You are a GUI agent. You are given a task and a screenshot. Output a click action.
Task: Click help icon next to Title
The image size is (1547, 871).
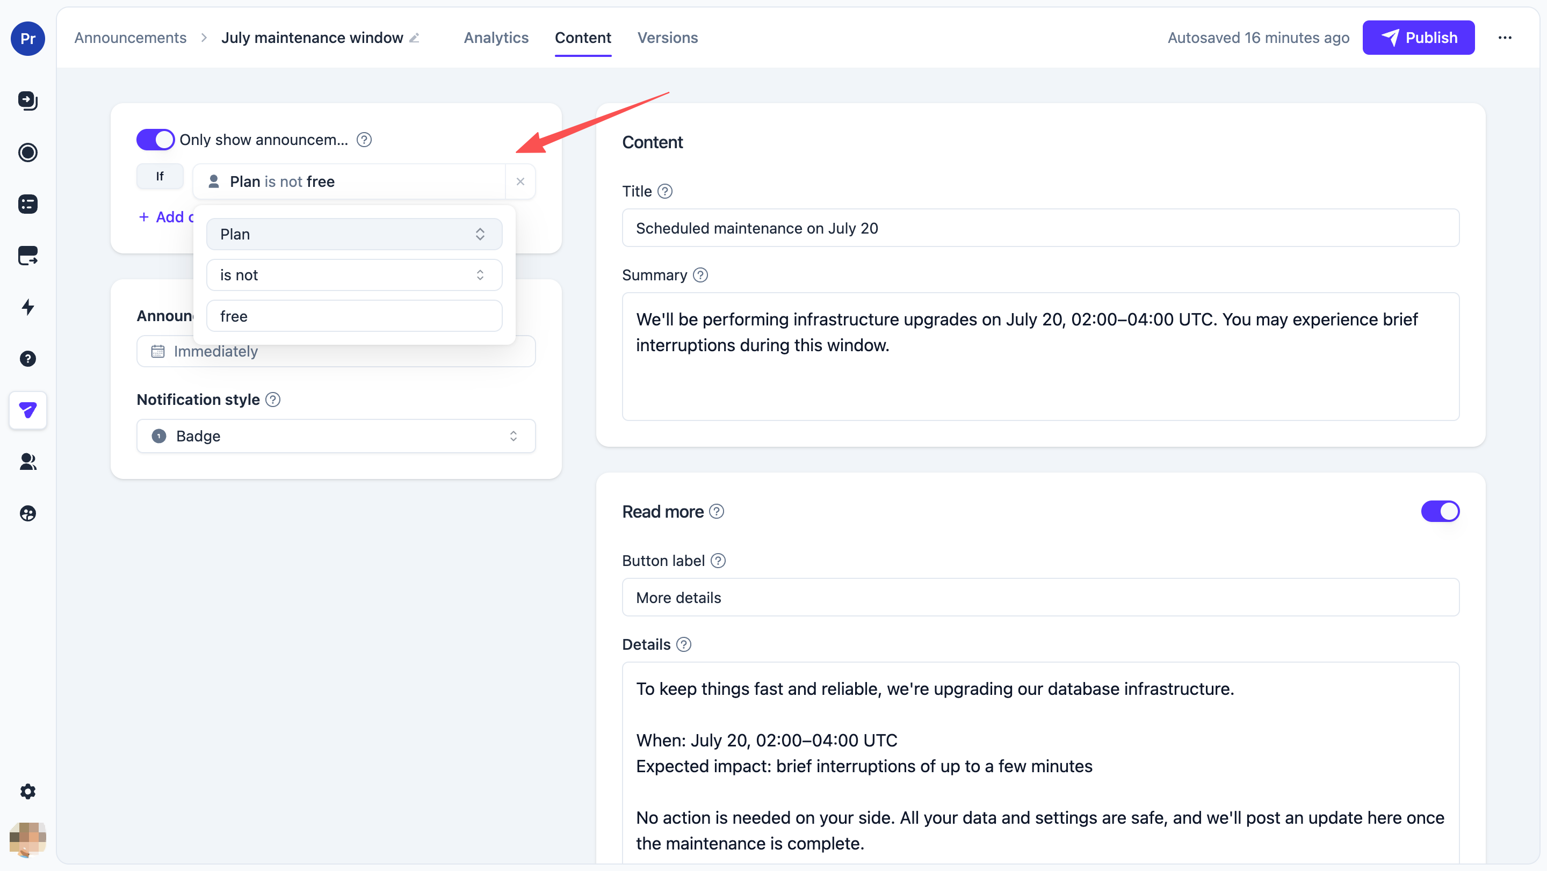pyautogui.click(x=665, y=192)
